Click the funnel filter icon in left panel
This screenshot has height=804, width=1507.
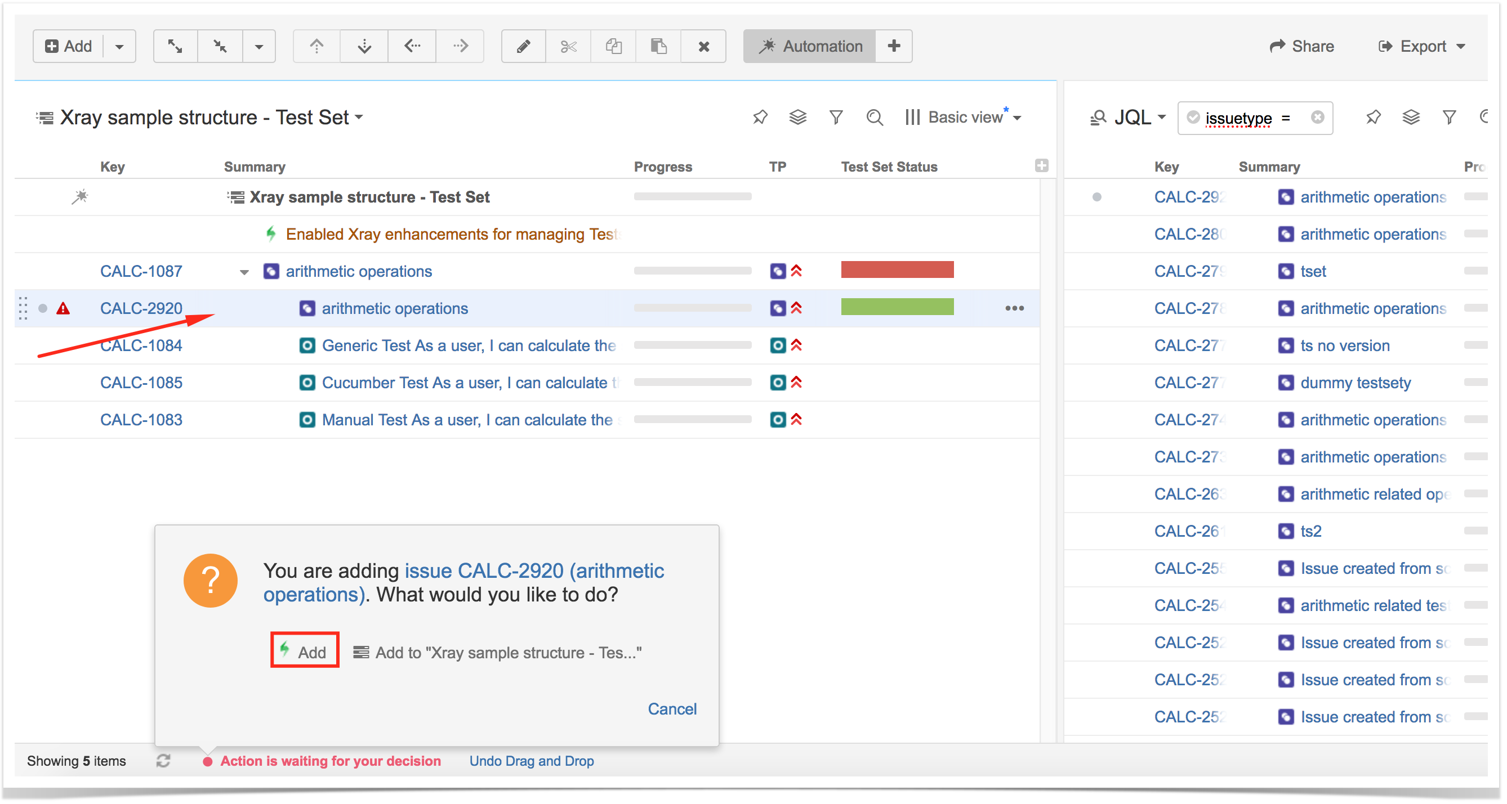[836, 118]
